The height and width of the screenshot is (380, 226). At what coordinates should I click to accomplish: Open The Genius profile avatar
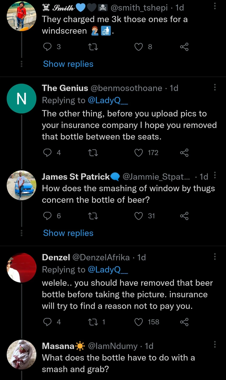point(21,99)
